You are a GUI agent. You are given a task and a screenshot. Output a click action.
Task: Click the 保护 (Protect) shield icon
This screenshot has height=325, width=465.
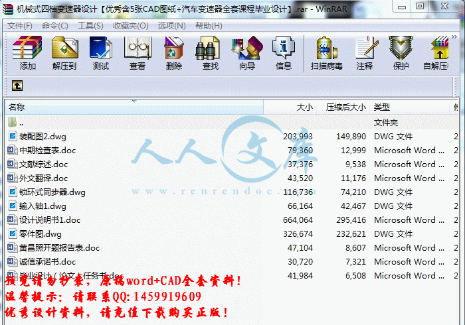(x=401, y=48)
